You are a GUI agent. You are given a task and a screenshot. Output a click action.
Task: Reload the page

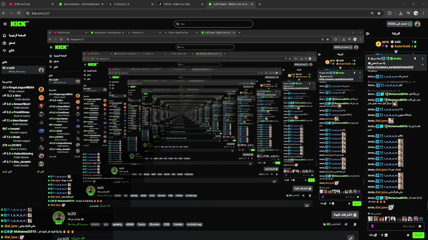click(19, 13)
